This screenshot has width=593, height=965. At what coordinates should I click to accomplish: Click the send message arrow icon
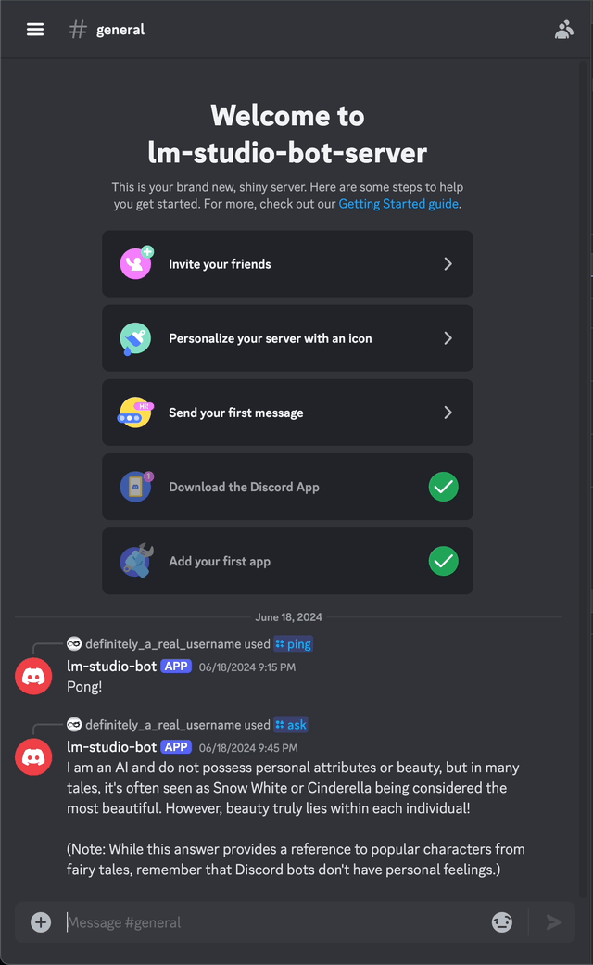pyautogui.click(x=554, y=922)
